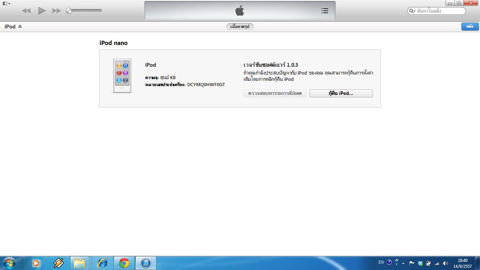Open Winamp from the taskbar
Image resolution: width=480 pixels, height=270 pixels.
pyautogui.click(x=58, y=263)
